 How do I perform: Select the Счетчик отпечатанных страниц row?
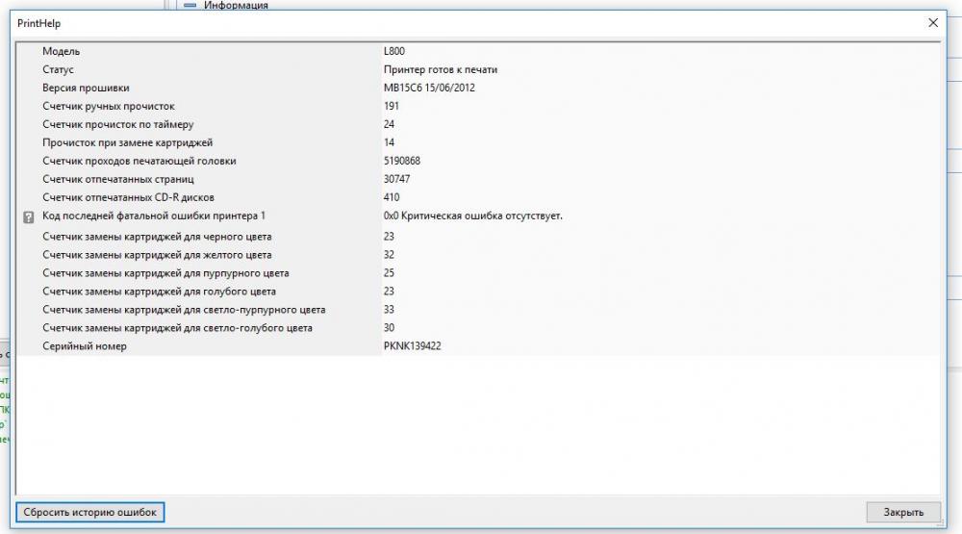[478, 179]
